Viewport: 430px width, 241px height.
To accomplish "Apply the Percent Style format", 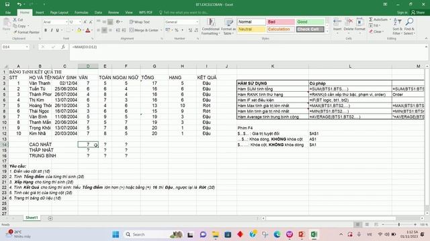I will tap(177, 30).
